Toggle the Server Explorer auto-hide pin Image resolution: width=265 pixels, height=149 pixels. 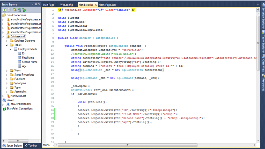click(36, 5)
